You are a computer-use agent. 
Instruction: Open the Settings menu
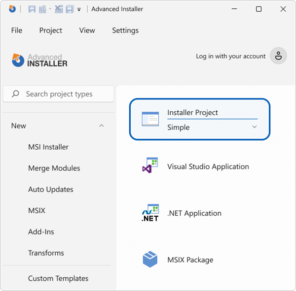(x=125, y=31)
